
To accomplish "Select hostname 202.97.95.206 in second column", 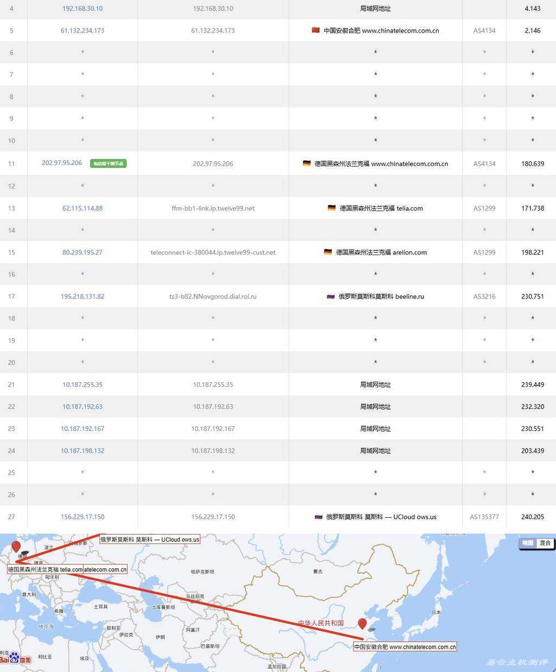I will tap(213, 164).
